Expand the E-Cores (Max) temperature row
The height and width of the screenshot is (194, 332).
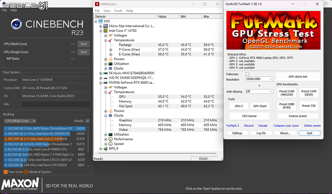click(111, 54)
